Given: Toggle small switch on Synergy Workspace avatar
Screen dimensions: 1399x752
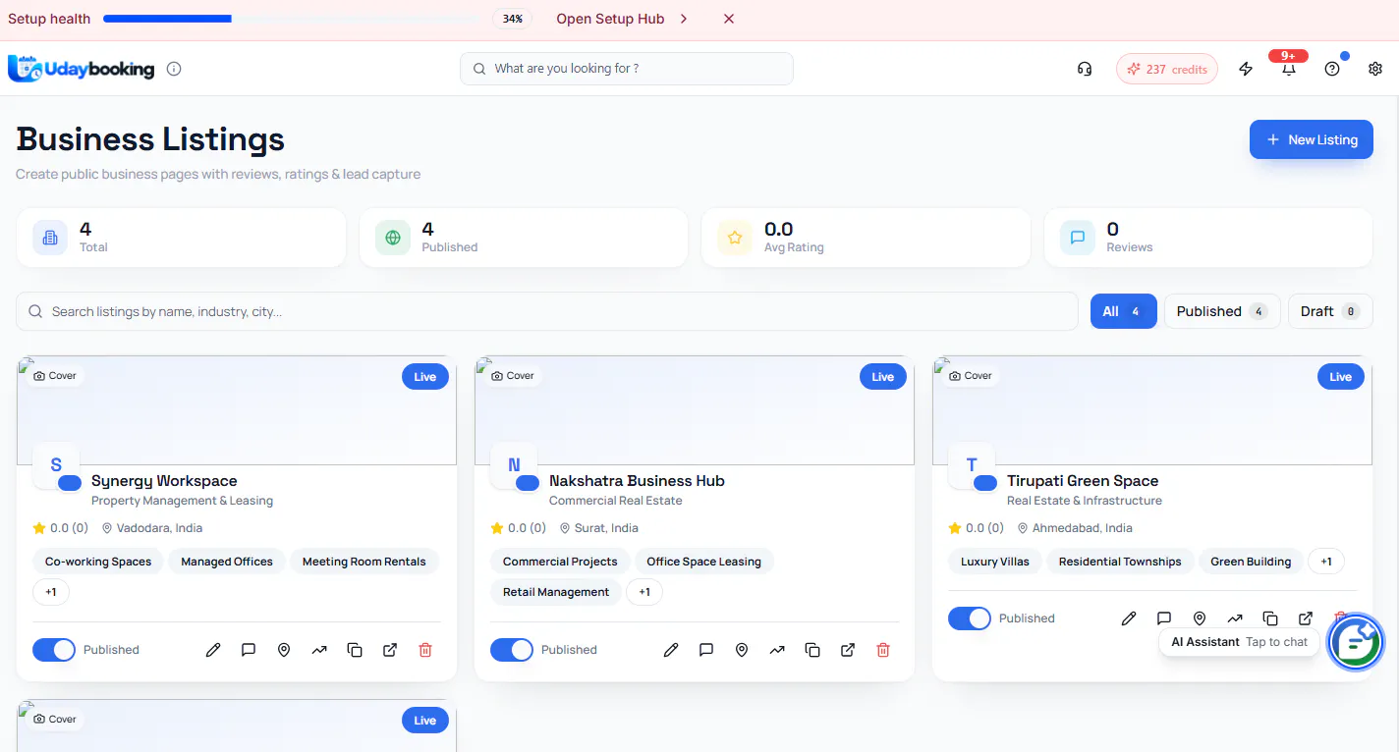Looking at the screenshot, I should [x=70, y=483].
